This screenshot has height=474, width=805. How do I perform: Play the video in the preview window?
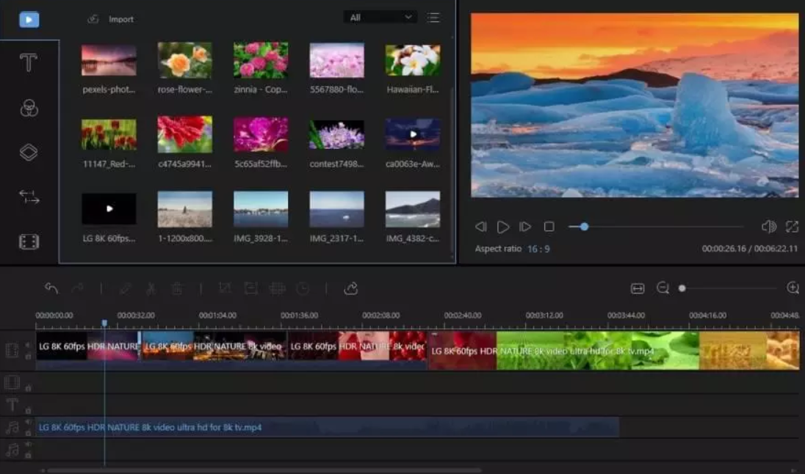click(502, 227)
